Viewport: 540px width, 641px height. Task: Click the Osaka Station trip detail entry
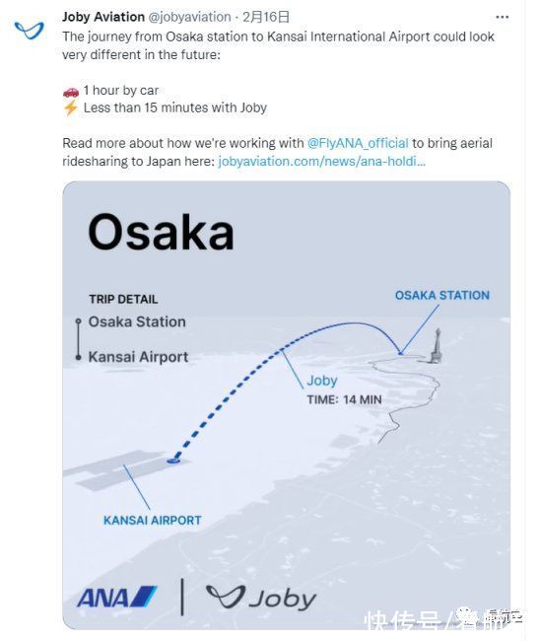(x=137, y=321)
